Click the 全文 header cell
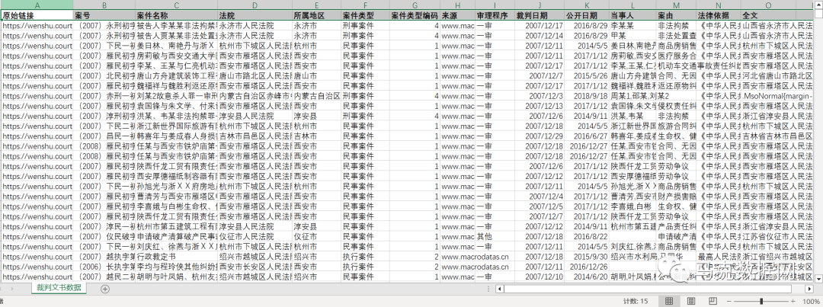The image size is (823, 307). [768, 15]
